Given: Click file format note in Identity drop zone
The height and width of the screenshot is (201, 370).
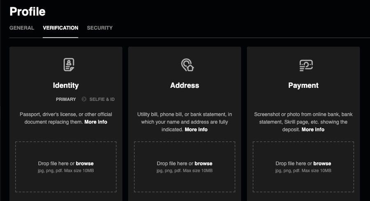Looking at the screenshot, I should pos(66,171).
